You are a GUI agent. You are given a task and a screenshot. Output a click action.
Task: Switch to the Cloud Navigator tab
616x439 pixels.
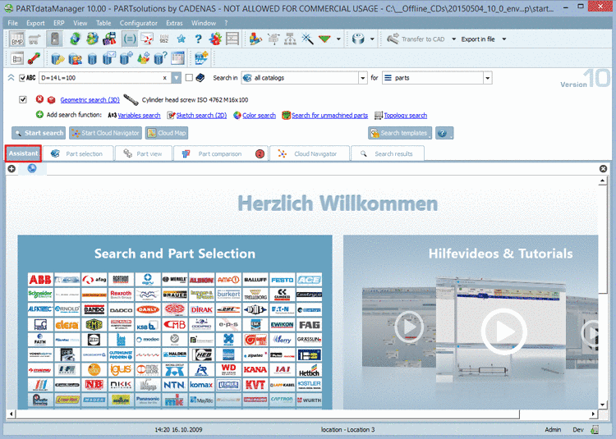(310, 153)
